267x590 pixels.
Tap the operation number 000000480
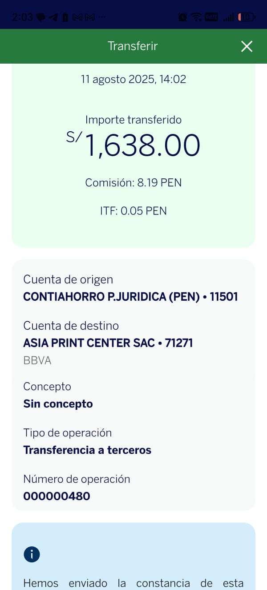(x=57, y=496)
